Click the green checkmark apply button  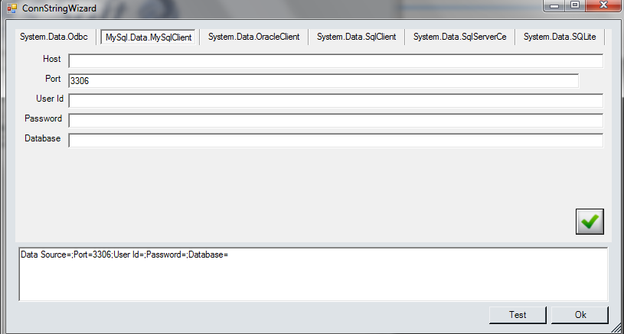[590, 221]
